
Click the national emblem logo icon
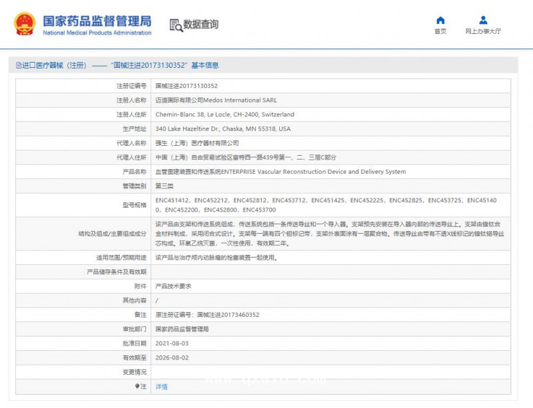(24, 24)
